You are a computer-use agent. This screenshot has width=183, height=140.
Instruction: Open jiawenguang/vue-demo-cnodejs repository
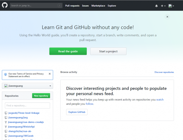click(x=26, y=122)
